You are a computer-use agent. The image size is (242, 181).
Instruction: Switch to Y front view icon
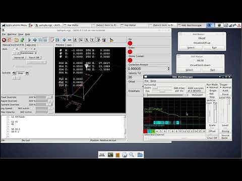(92, 40)
